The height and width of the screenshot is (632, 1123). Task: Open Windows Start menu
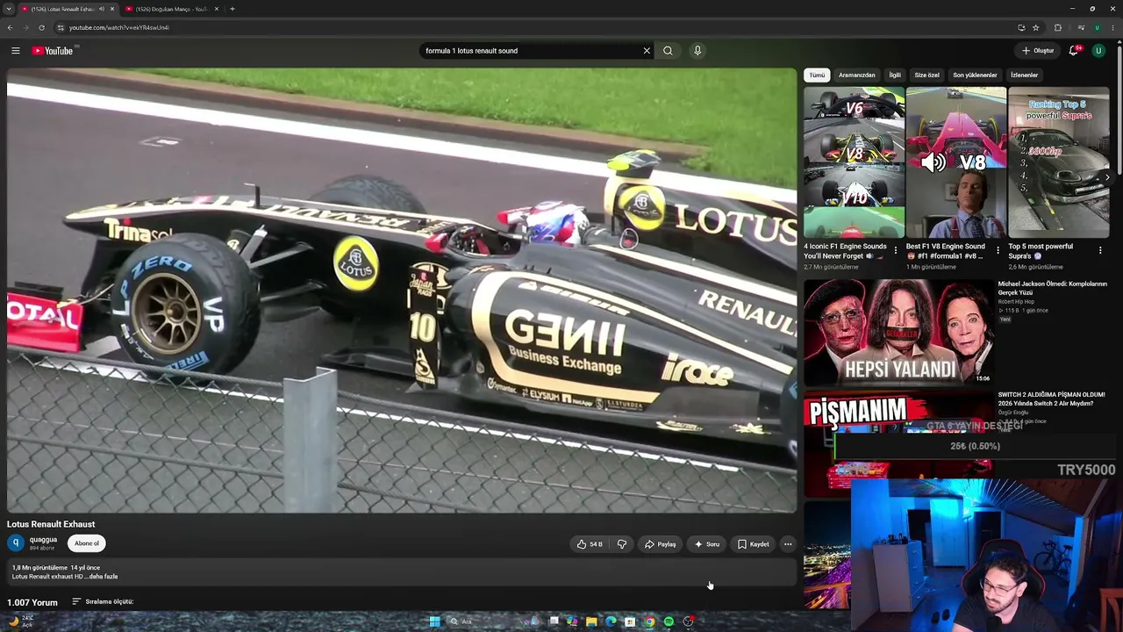434,621
